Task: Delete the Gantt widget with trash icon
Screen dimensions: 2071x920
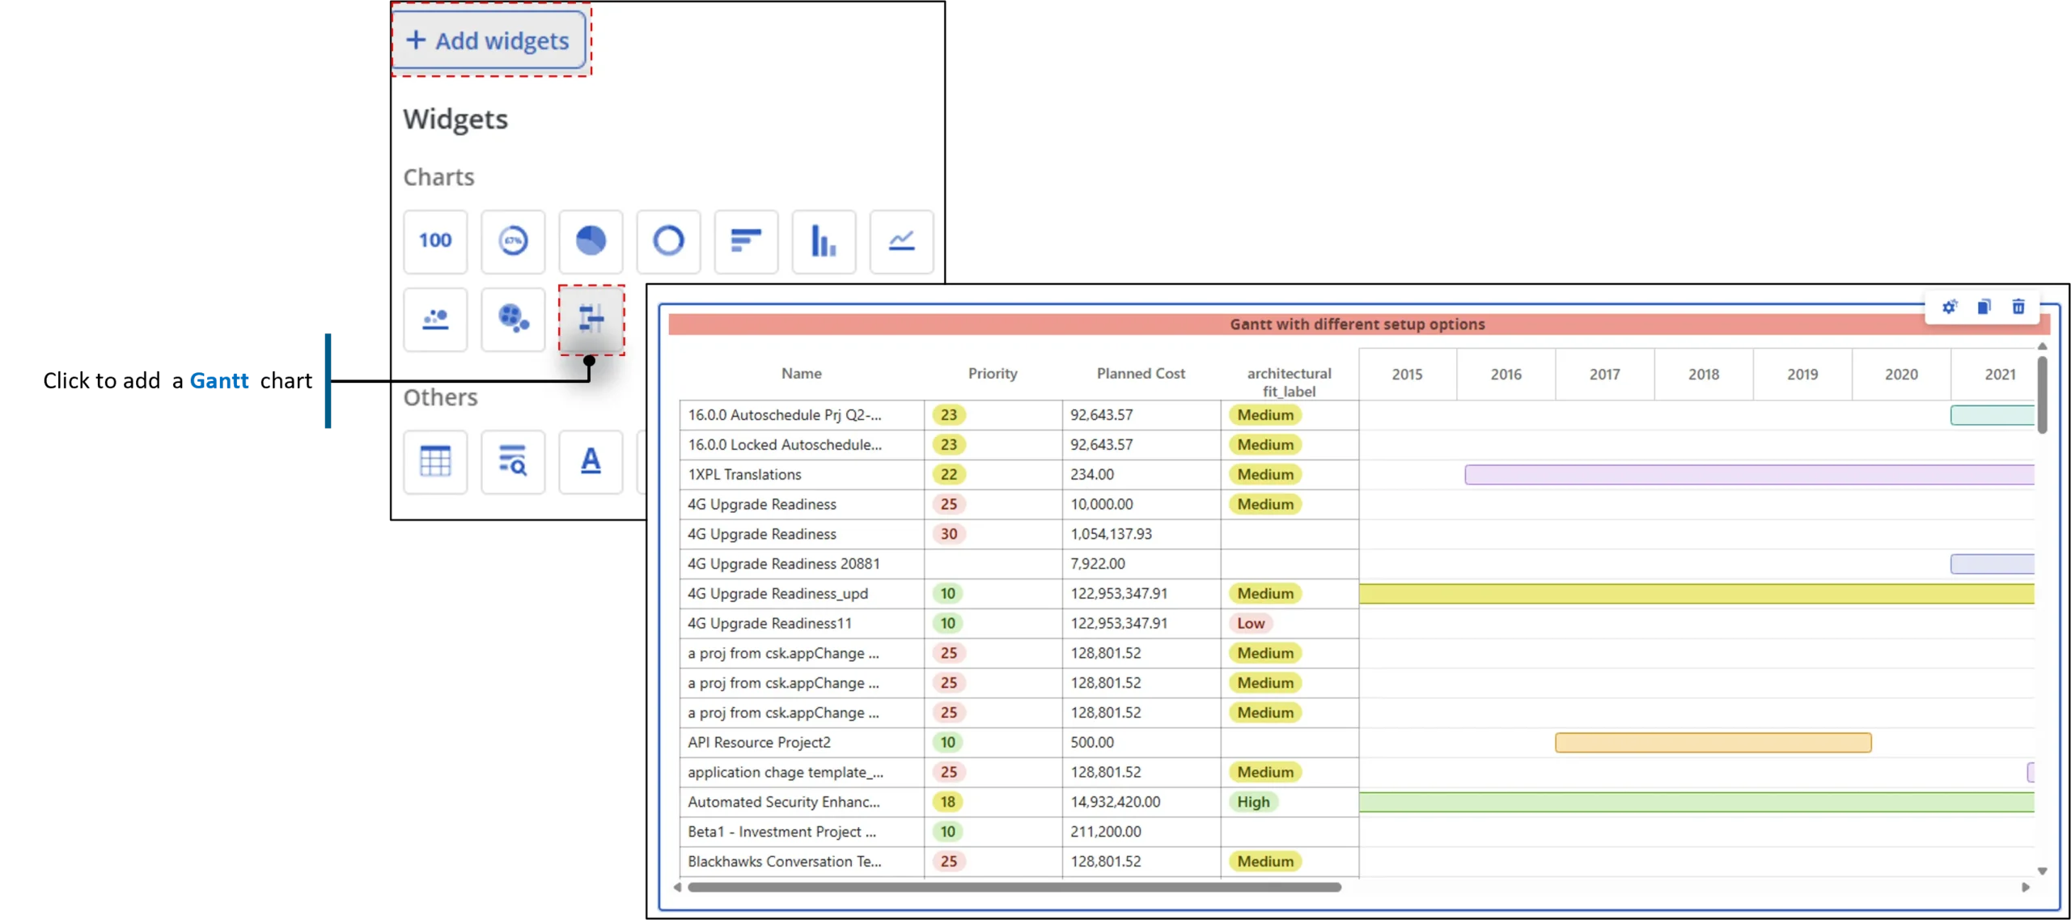Action: pos(2018,307)
